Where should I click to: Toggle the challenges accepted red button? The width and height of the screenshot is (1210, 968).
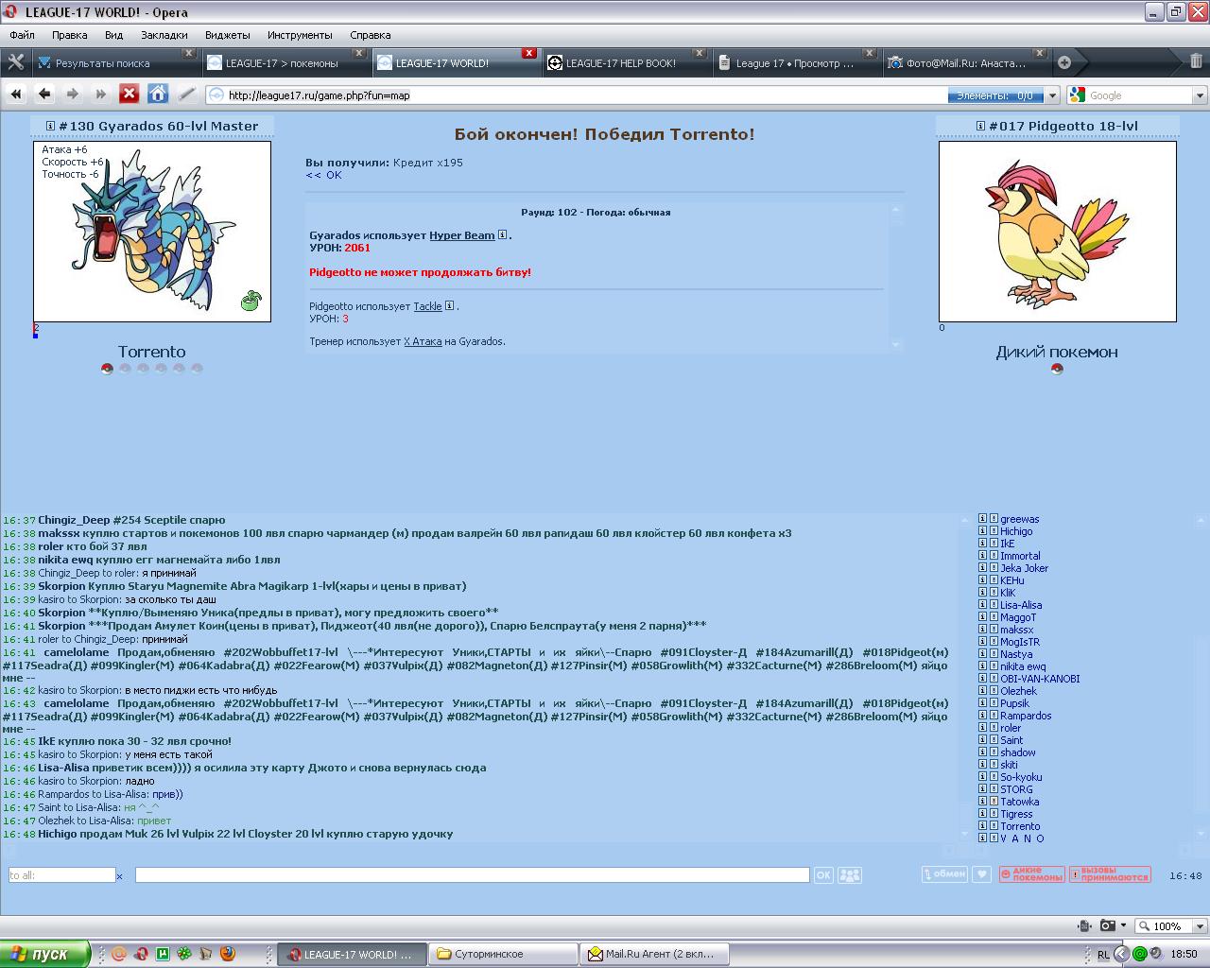[x=1110, y=874]
